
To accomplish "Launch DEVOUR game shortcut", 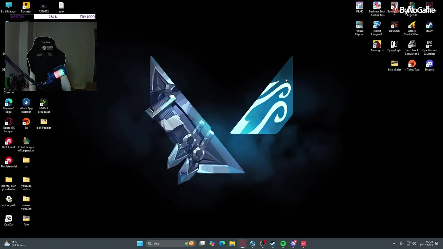I will tap(394, 27).
